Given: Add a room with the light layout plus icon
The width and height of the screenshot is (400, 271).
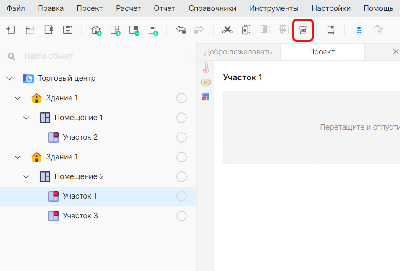Looking at the screenshot, I should pos(115,30).
